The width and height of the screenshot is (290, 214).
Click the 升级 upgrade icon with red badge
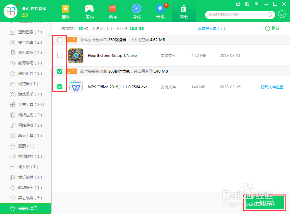[160, 11]
